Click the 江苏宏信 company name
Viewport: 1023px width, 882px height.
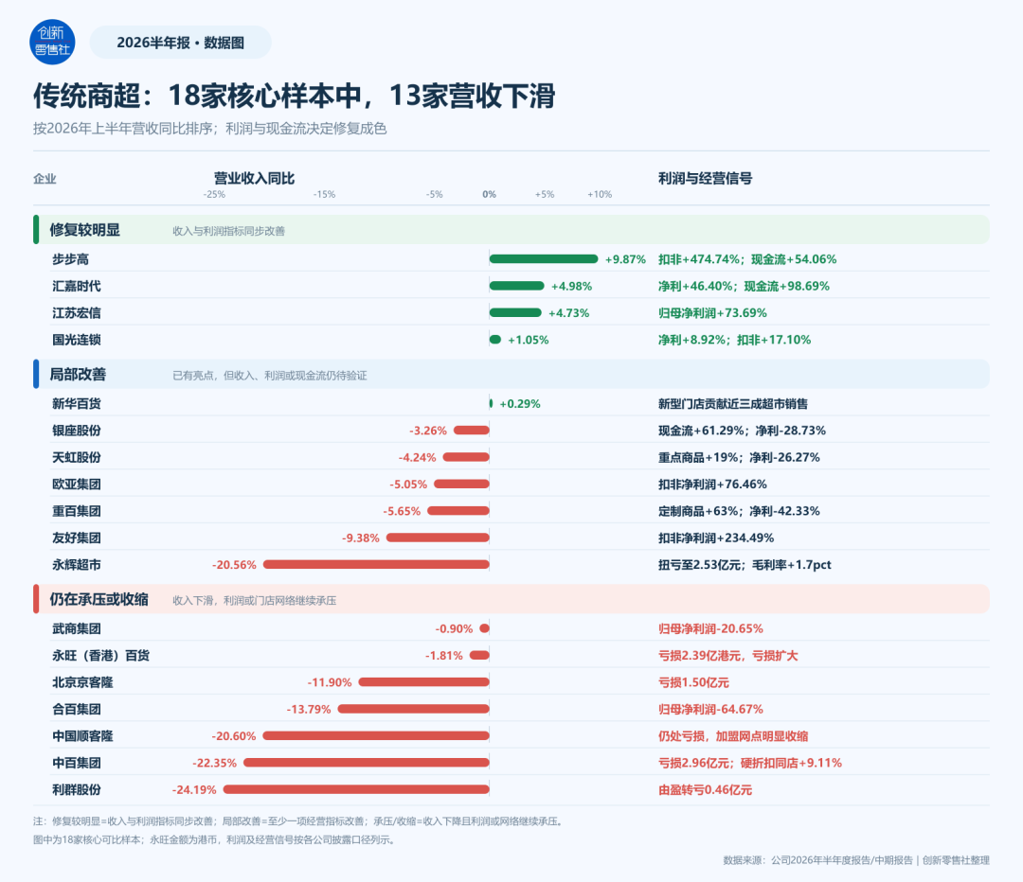[77, 313]
